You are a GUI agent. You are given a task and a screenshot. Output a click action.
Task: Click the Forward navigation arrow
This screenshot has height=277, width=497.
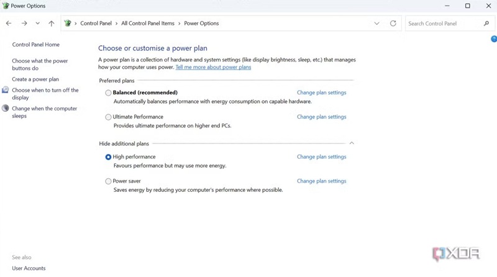click(x=24, y=24)
